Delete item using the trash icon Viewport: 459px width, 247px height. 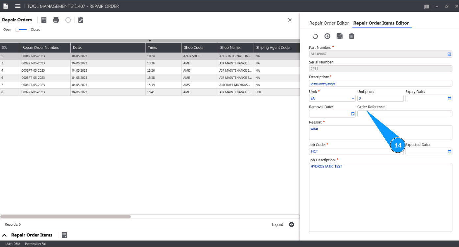point(351,36)
